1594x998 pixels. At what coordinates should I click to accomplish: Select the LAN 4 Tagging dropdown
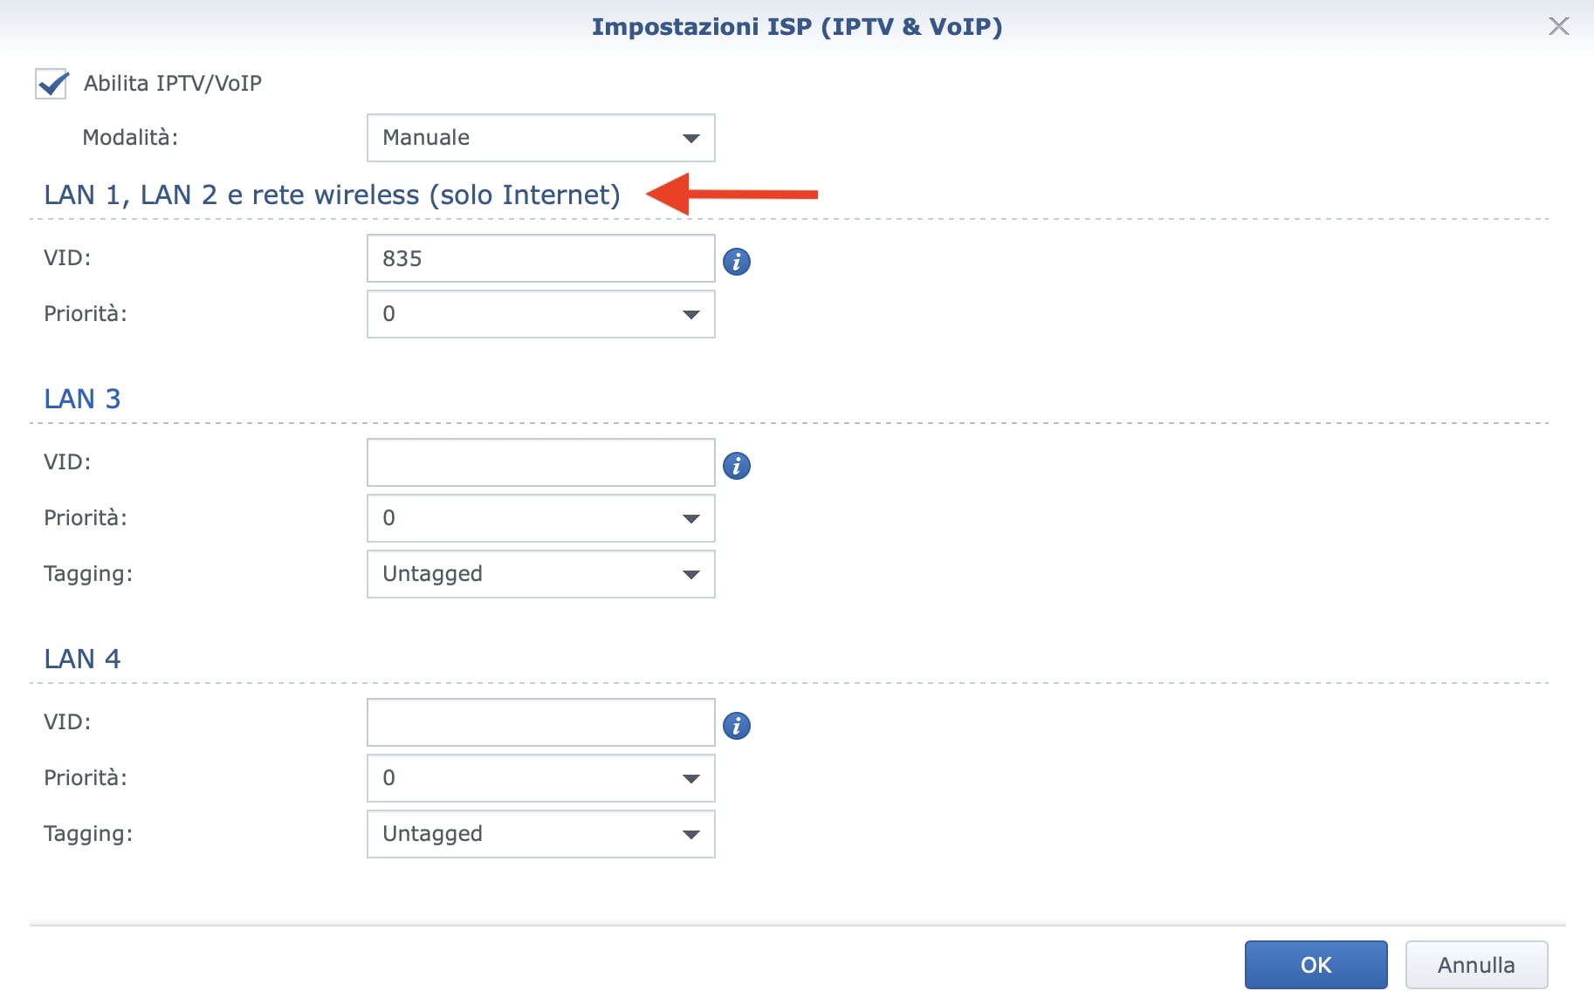point(540,834)
